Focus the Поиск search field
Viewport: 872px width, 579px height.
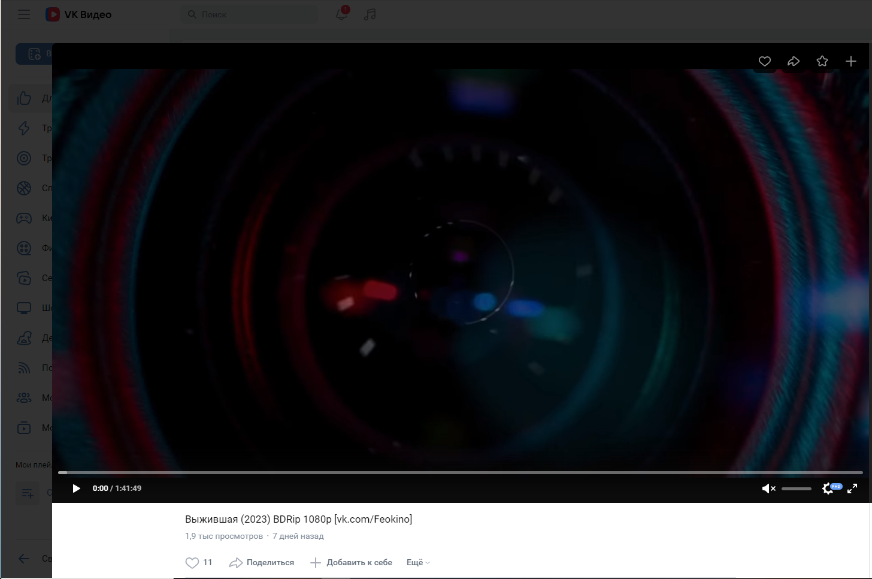coord(249,14)
